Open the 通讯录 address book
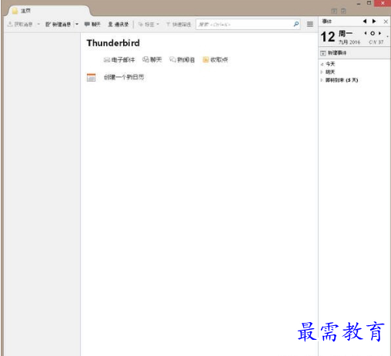This screenshot has height=356, width=391. [119, 24]
